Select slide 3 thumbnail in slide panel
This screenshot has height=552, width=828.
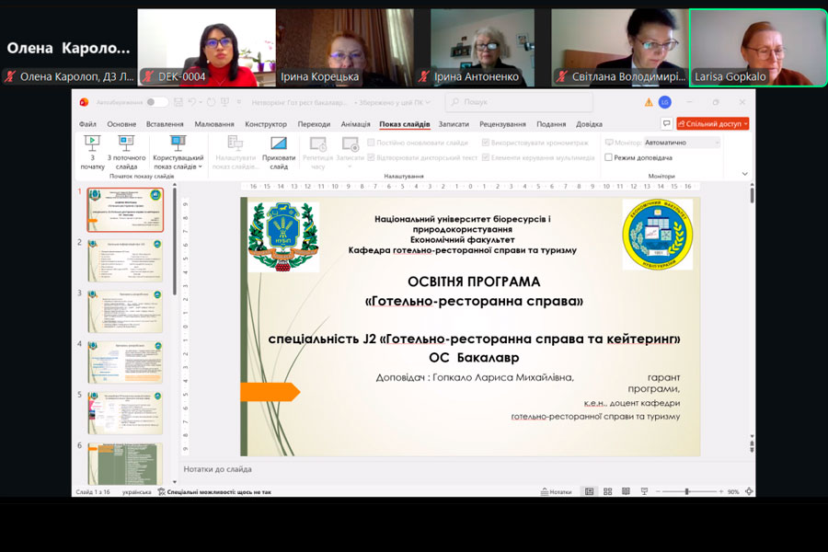click(x=125, y=311)
